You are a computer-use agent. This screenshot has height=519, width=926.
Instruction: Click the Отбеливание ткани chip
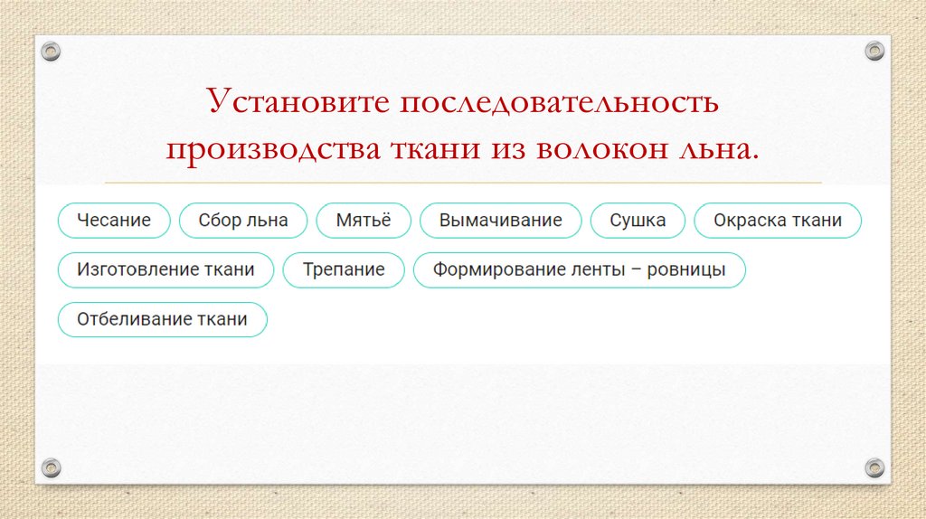163,319
